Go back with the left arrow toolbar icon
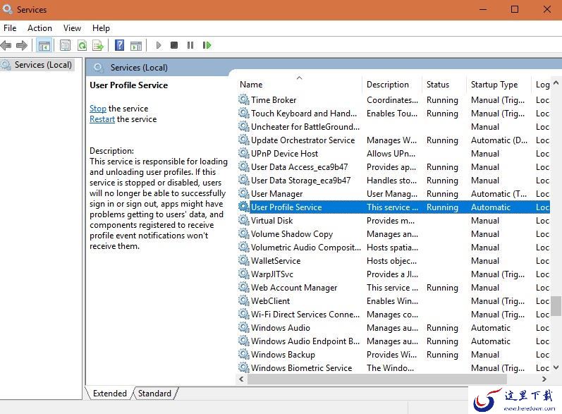Image resolution: width=562 pixels, height=414 pixels. [x=6, y=46]
